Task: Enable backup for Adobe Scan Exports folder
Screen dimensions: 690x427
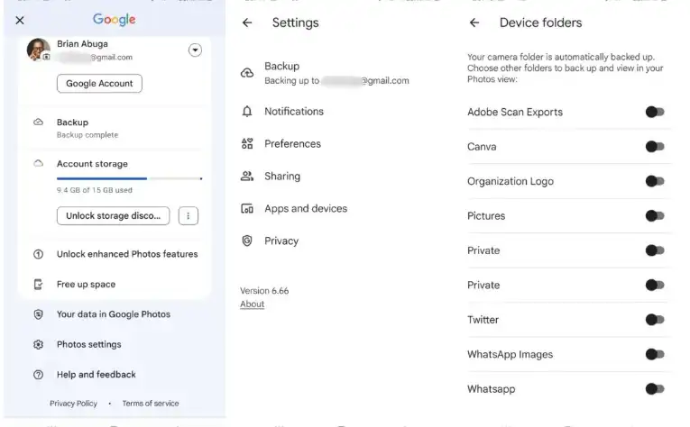Action: point(655,112)
